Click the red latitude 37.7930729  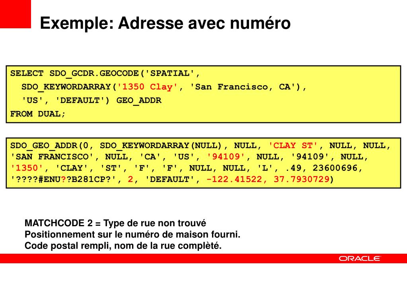point(302,179)
